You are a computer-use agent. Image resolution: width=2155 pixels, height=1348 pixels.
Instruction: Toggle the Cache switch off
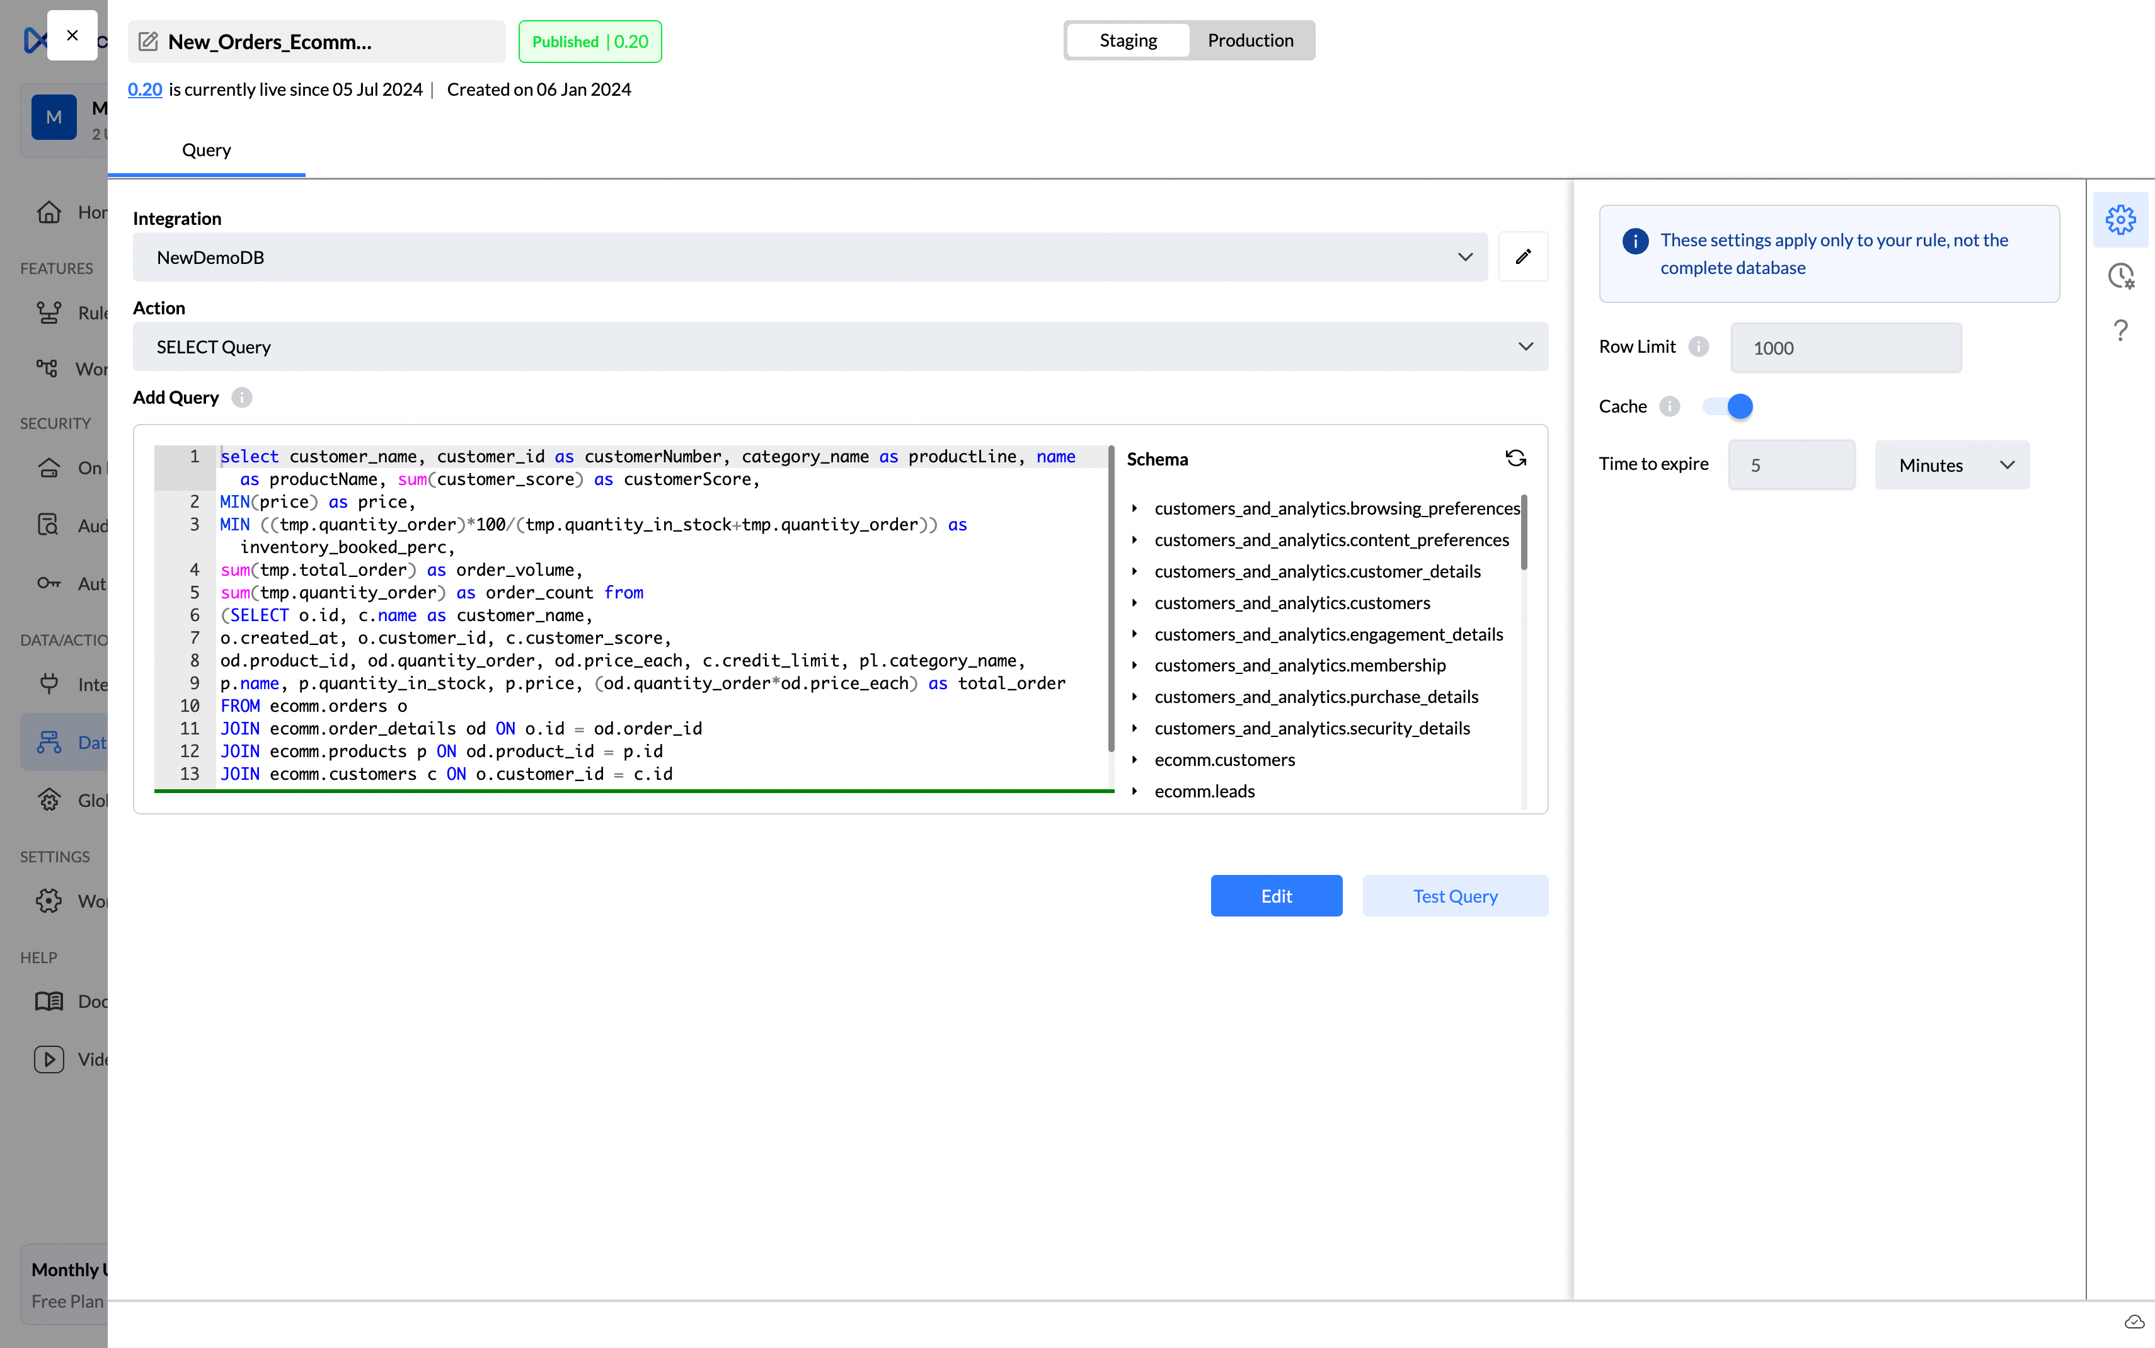click(x=1728, y=406)
